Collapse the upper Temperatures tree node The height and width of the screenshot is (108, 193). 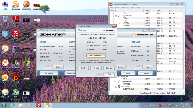[x=116, y=16]
